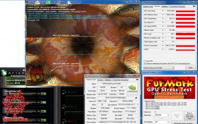The width and height of the screenshot is (198, 124).
Task: Open the Video Engine Load dropdown
Action: 163,42
